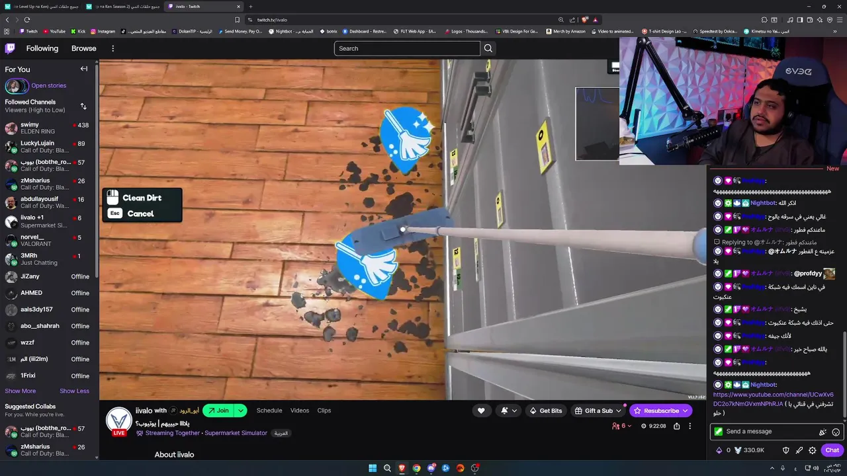Click the purple Chat send button

click(x=832, y=450)
